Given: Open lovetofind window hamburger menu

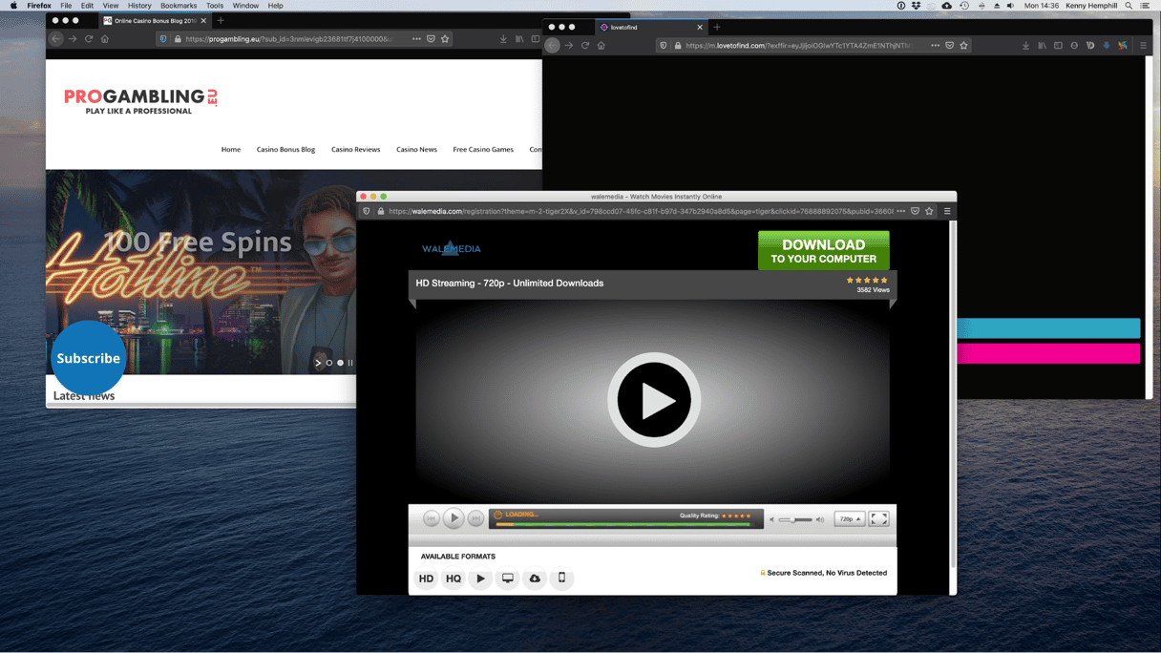Looking at the screenshot, I should point(1143,46).
